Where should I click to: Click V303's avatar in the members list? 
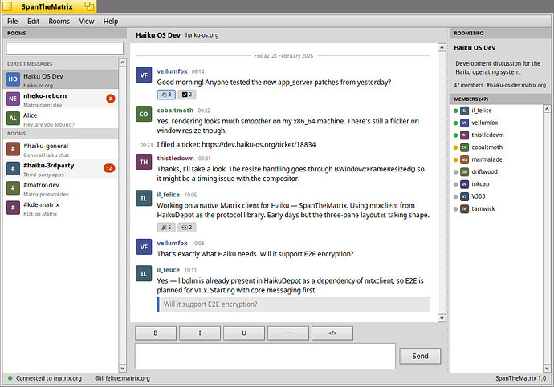click(464, 196)
